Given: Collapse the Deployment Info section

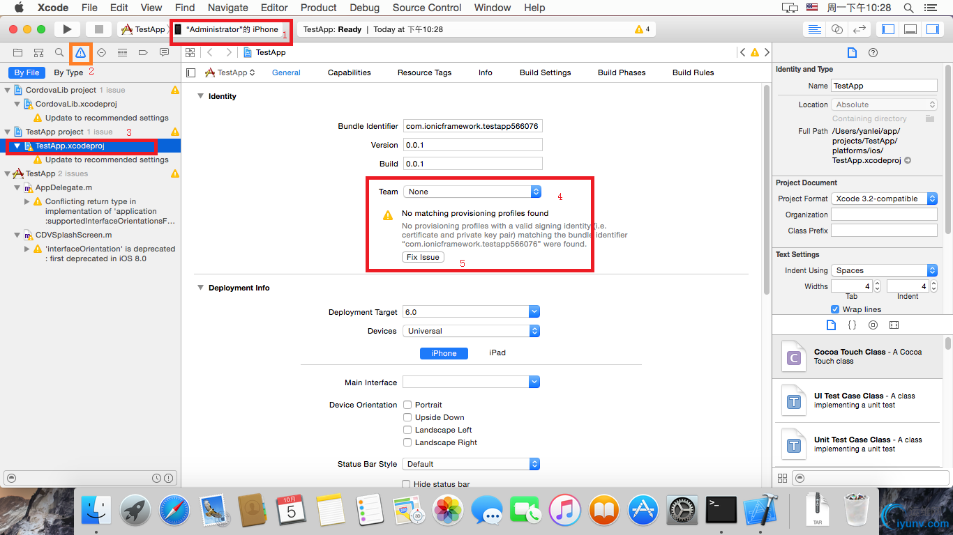Looking at the screenshot, I should [x=201, y=288].
